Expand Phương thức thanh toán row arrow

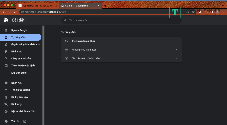coord(176,50)
